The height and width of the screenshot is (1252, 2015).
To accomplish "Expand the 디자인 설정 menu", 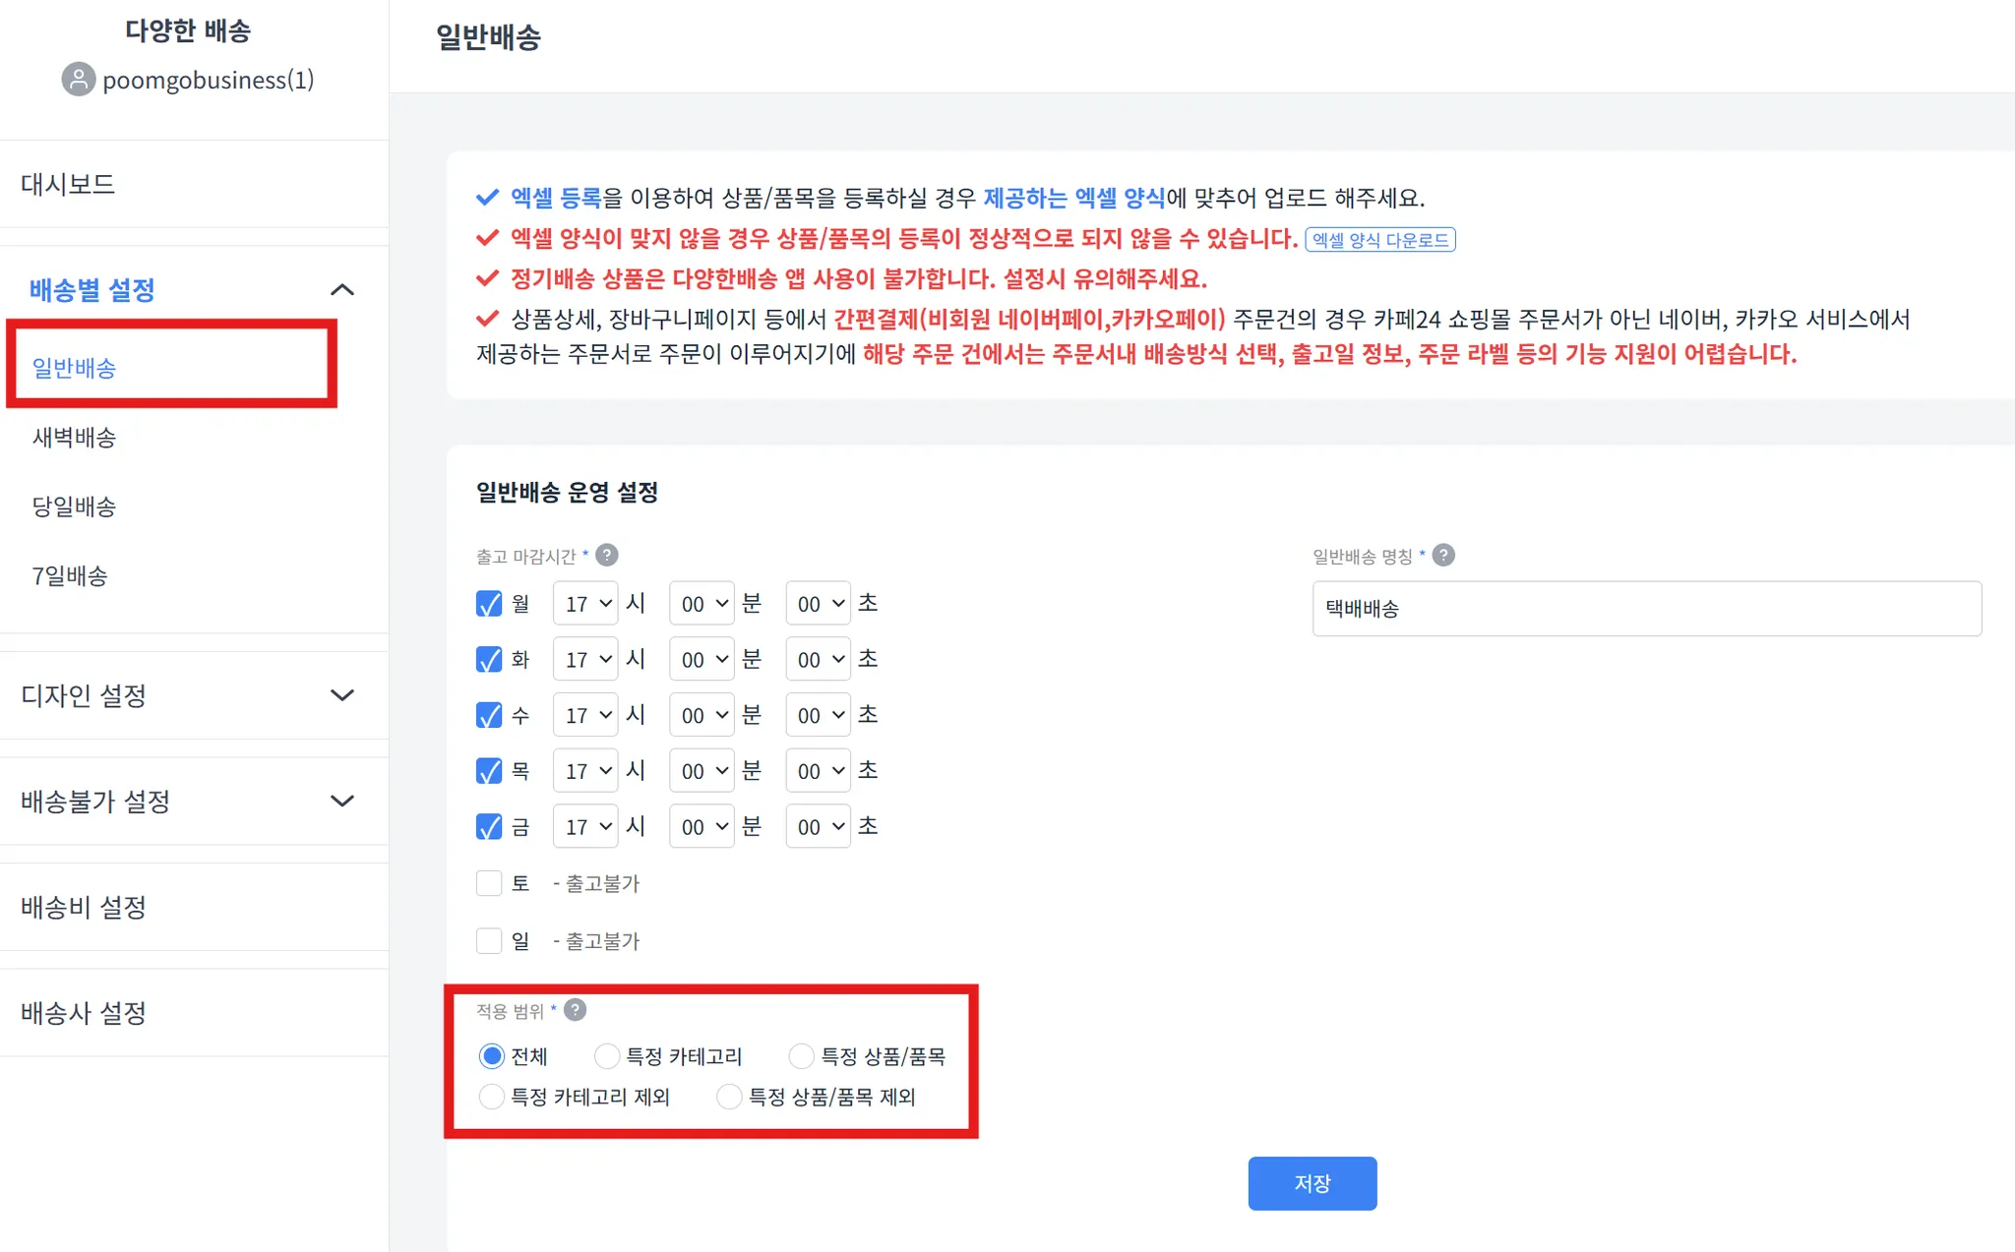I will point(341,695).
